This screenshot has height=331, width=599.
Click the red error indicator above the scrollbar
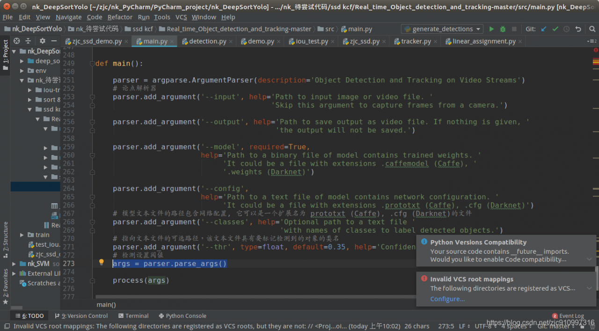(596, 50)
